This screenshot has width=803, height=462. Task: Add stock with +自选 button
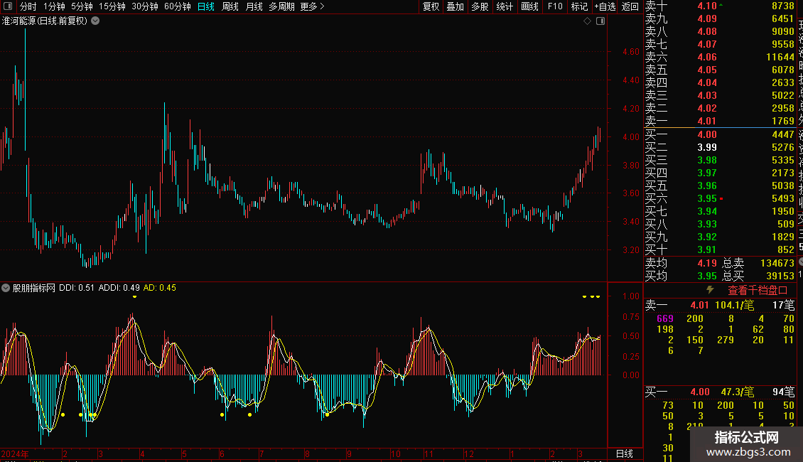pos(605,6)
